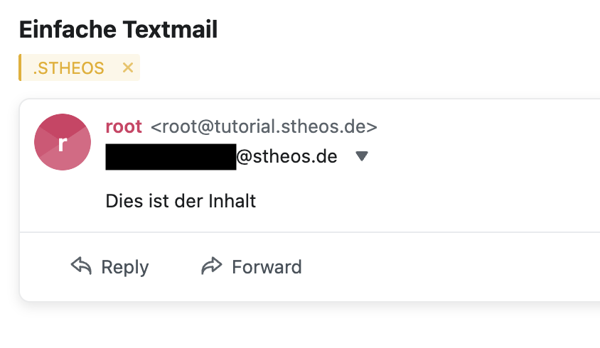Expand recipient details with the triangle arrow
600x348 pixels.
(x=362, y=156)
